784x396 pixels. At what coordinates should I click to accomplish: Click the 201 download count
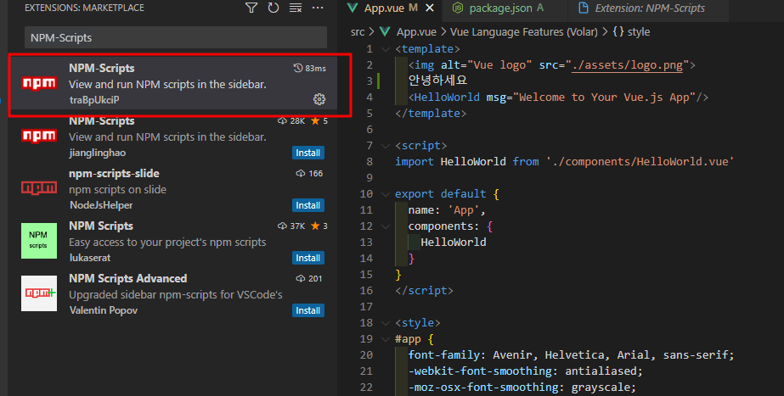309,278
